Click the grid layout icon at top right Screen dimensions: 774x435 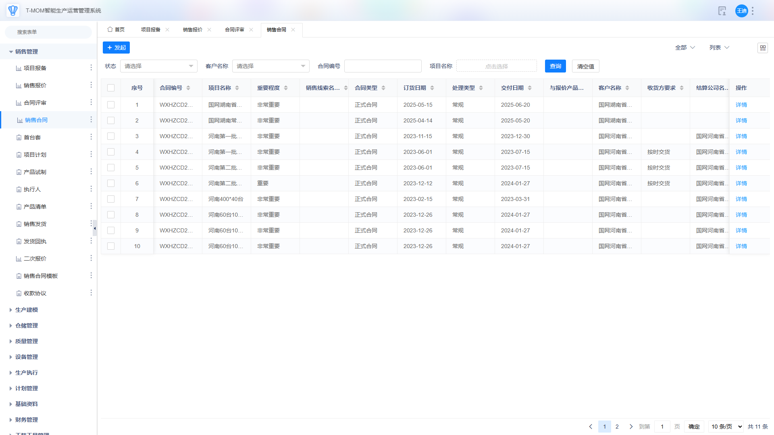(x=762, y=48)
